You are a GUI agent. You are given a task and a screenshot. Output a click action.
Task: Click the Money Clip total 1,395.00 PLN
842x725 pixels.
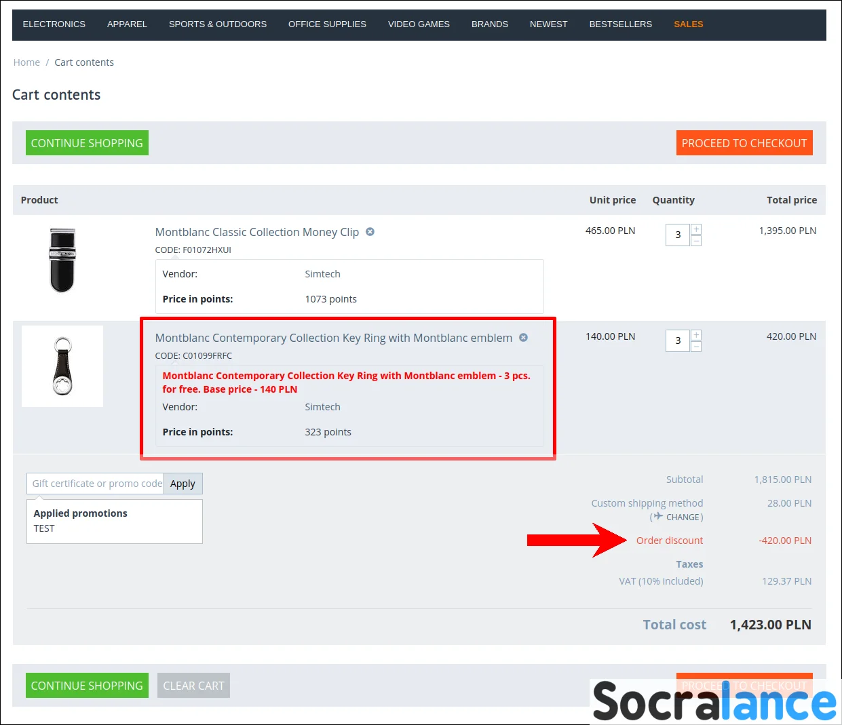pyautogui.click(x=788, y=231)
